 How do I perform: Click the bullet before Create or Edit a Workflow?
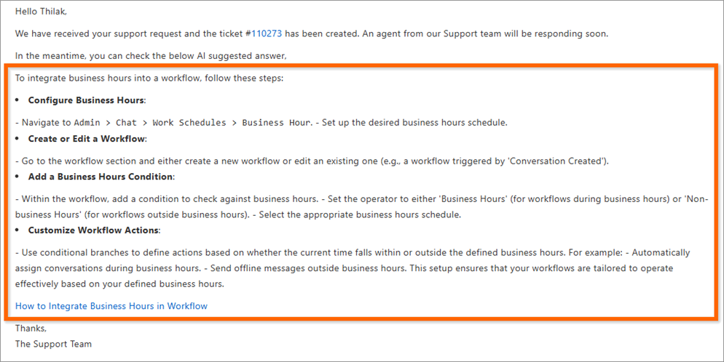17,139
